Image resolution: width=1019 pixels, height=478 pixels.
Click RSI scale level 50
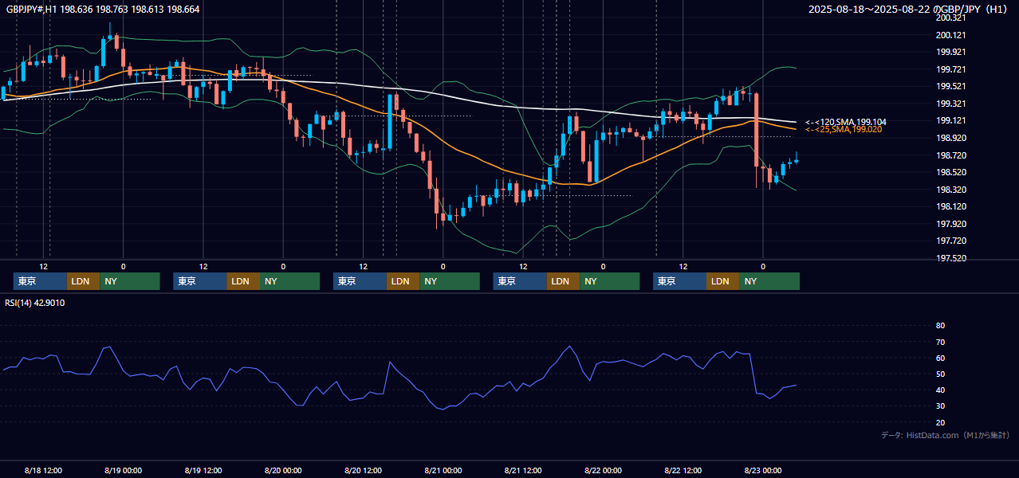pos(940,374)
